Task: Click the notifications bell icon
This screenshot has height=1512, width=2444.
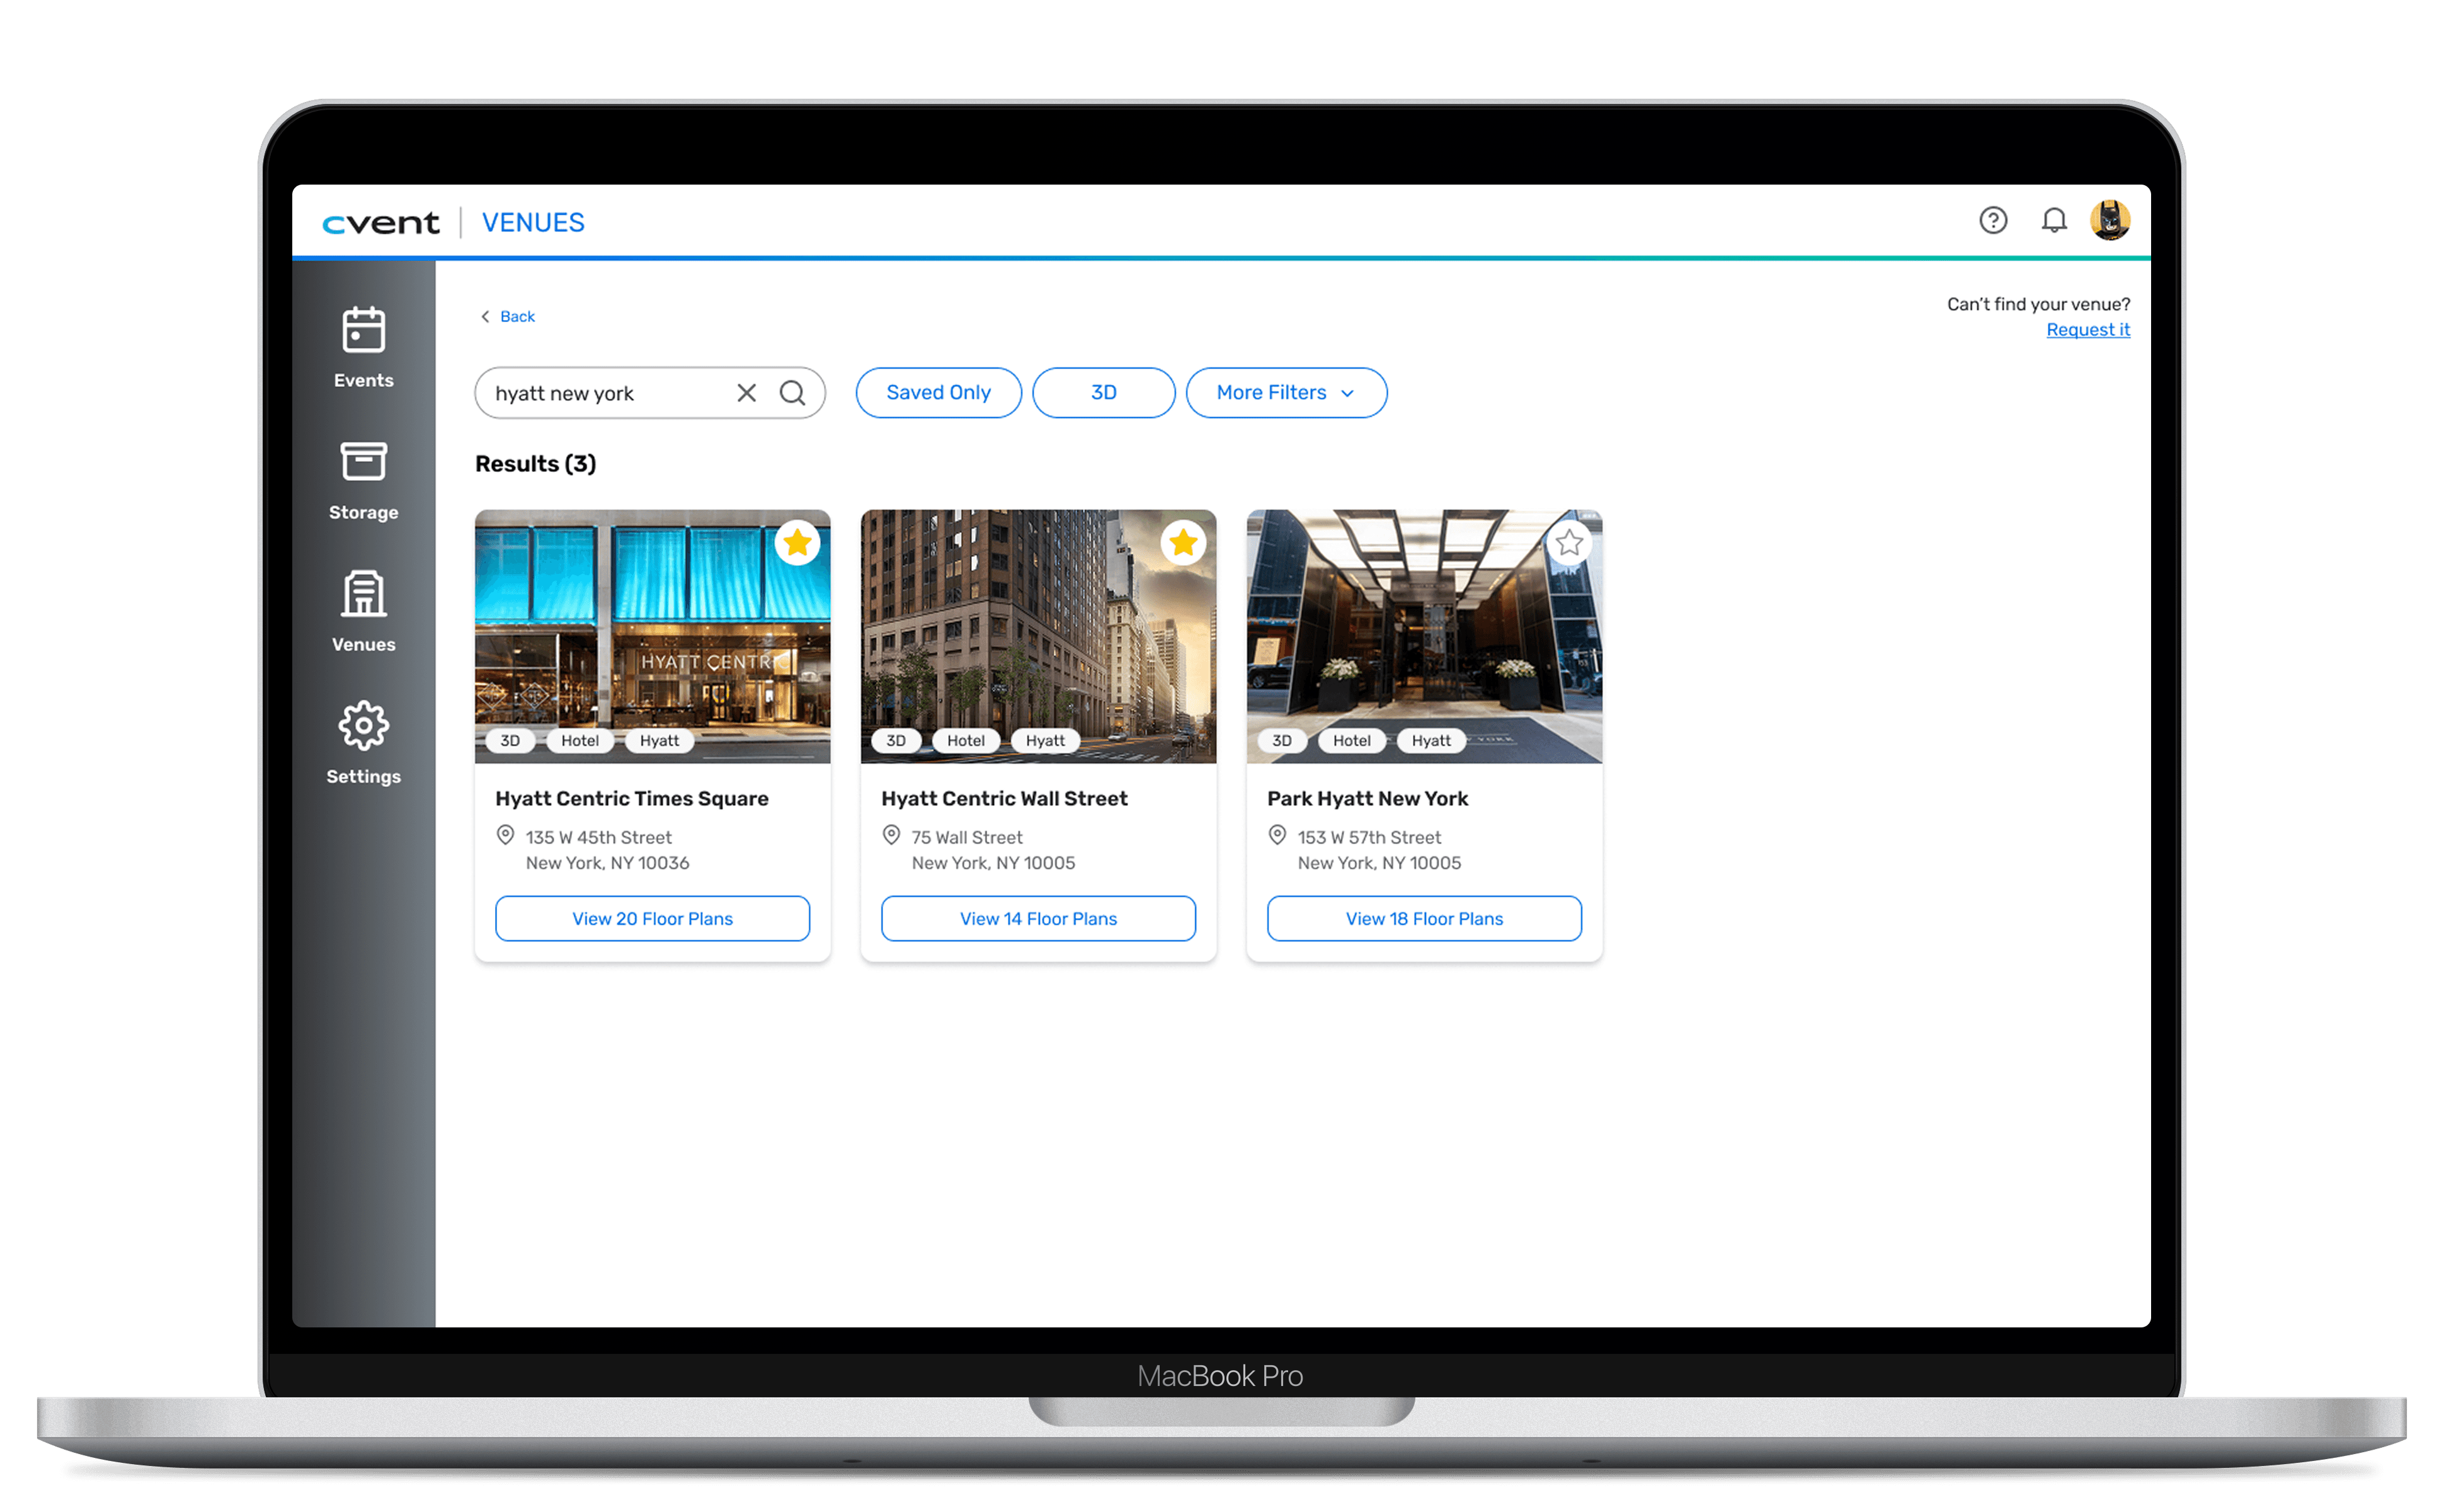Action: click(2053, 220)
